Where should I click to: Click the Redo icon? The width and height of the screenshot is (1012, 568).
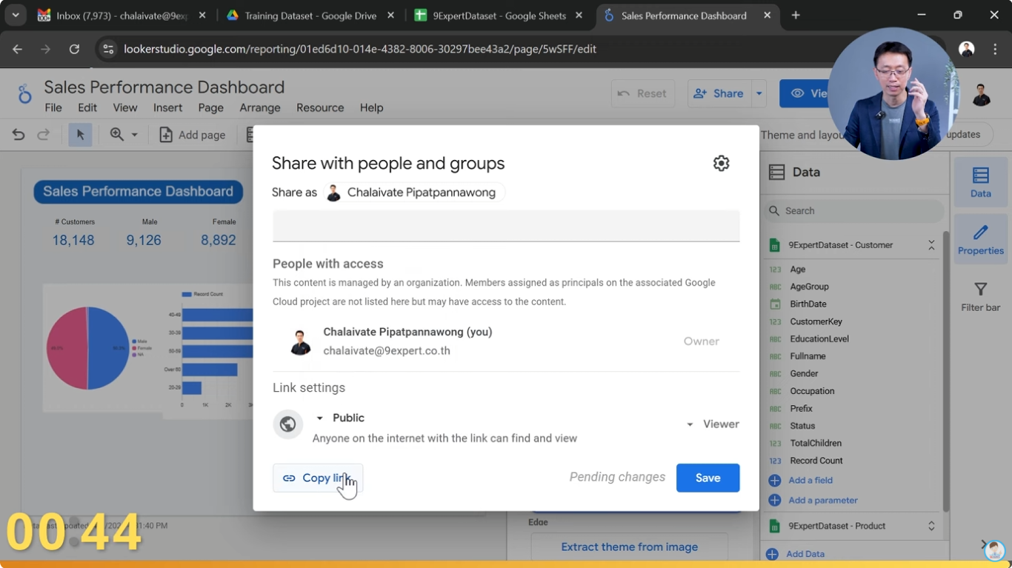tap(42, 134)
